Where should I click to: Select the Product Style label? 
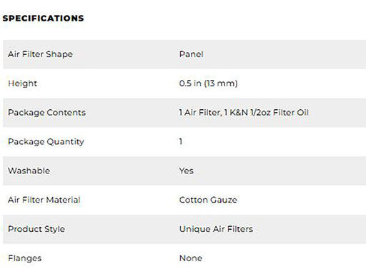[36, 229]
